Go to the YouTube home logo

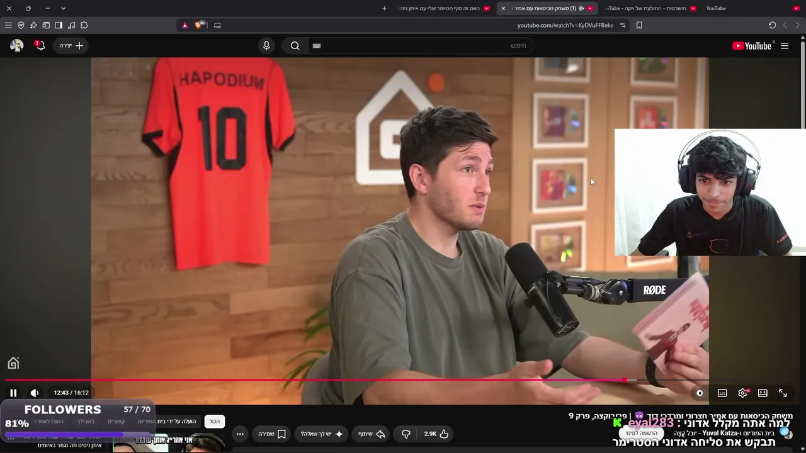coord(752,45)
